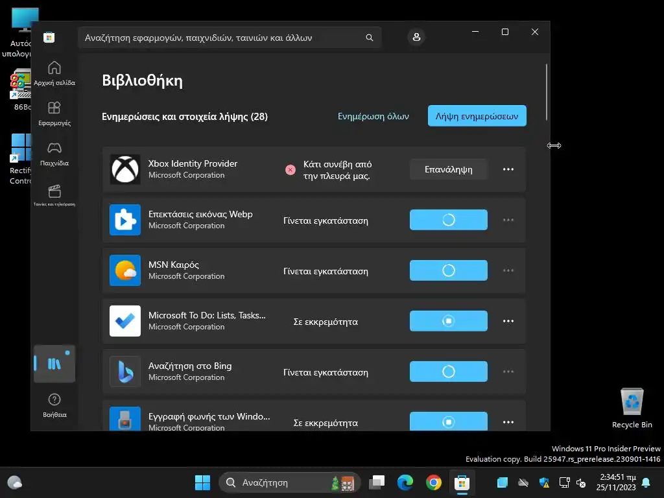This screenshot has height=498, width=664.
Task: Click the Xbox Identity Provider app icon
Action: pyautogui.click(x=125, y=169)
